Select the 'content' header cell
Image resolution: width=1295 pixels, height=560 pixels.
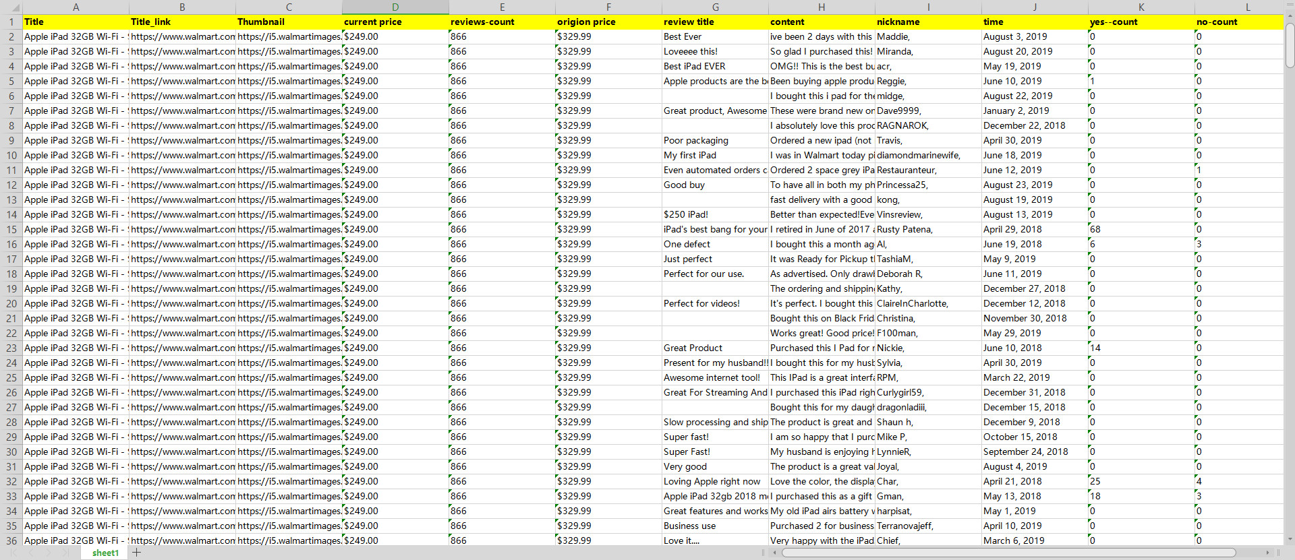pyautogui.click(x=822, y=22)
